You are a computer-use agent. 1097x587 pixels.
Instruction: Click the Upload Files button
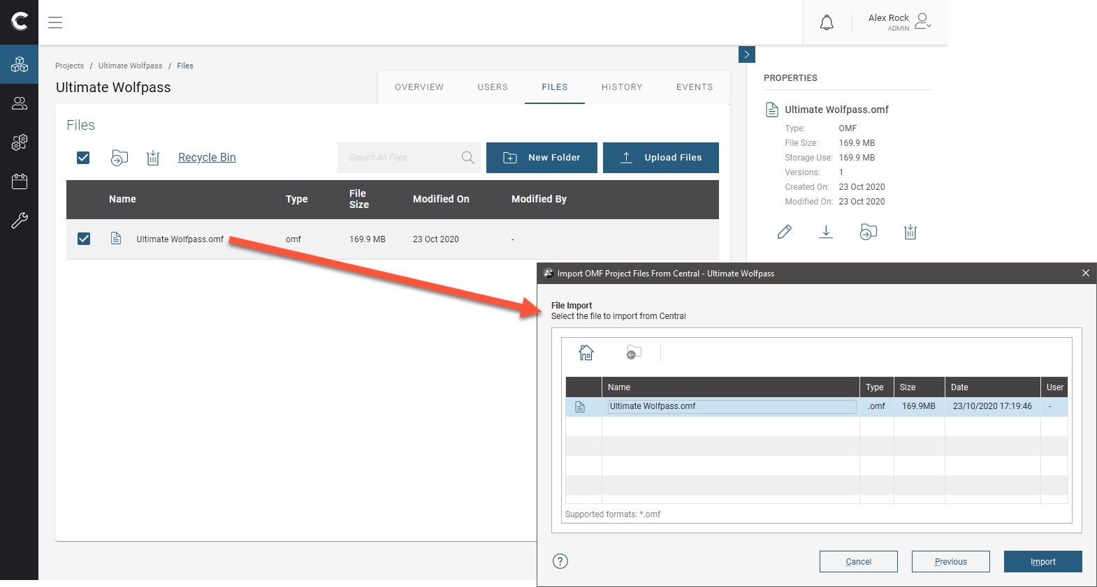pyautogui.click(x=660, y=158)
